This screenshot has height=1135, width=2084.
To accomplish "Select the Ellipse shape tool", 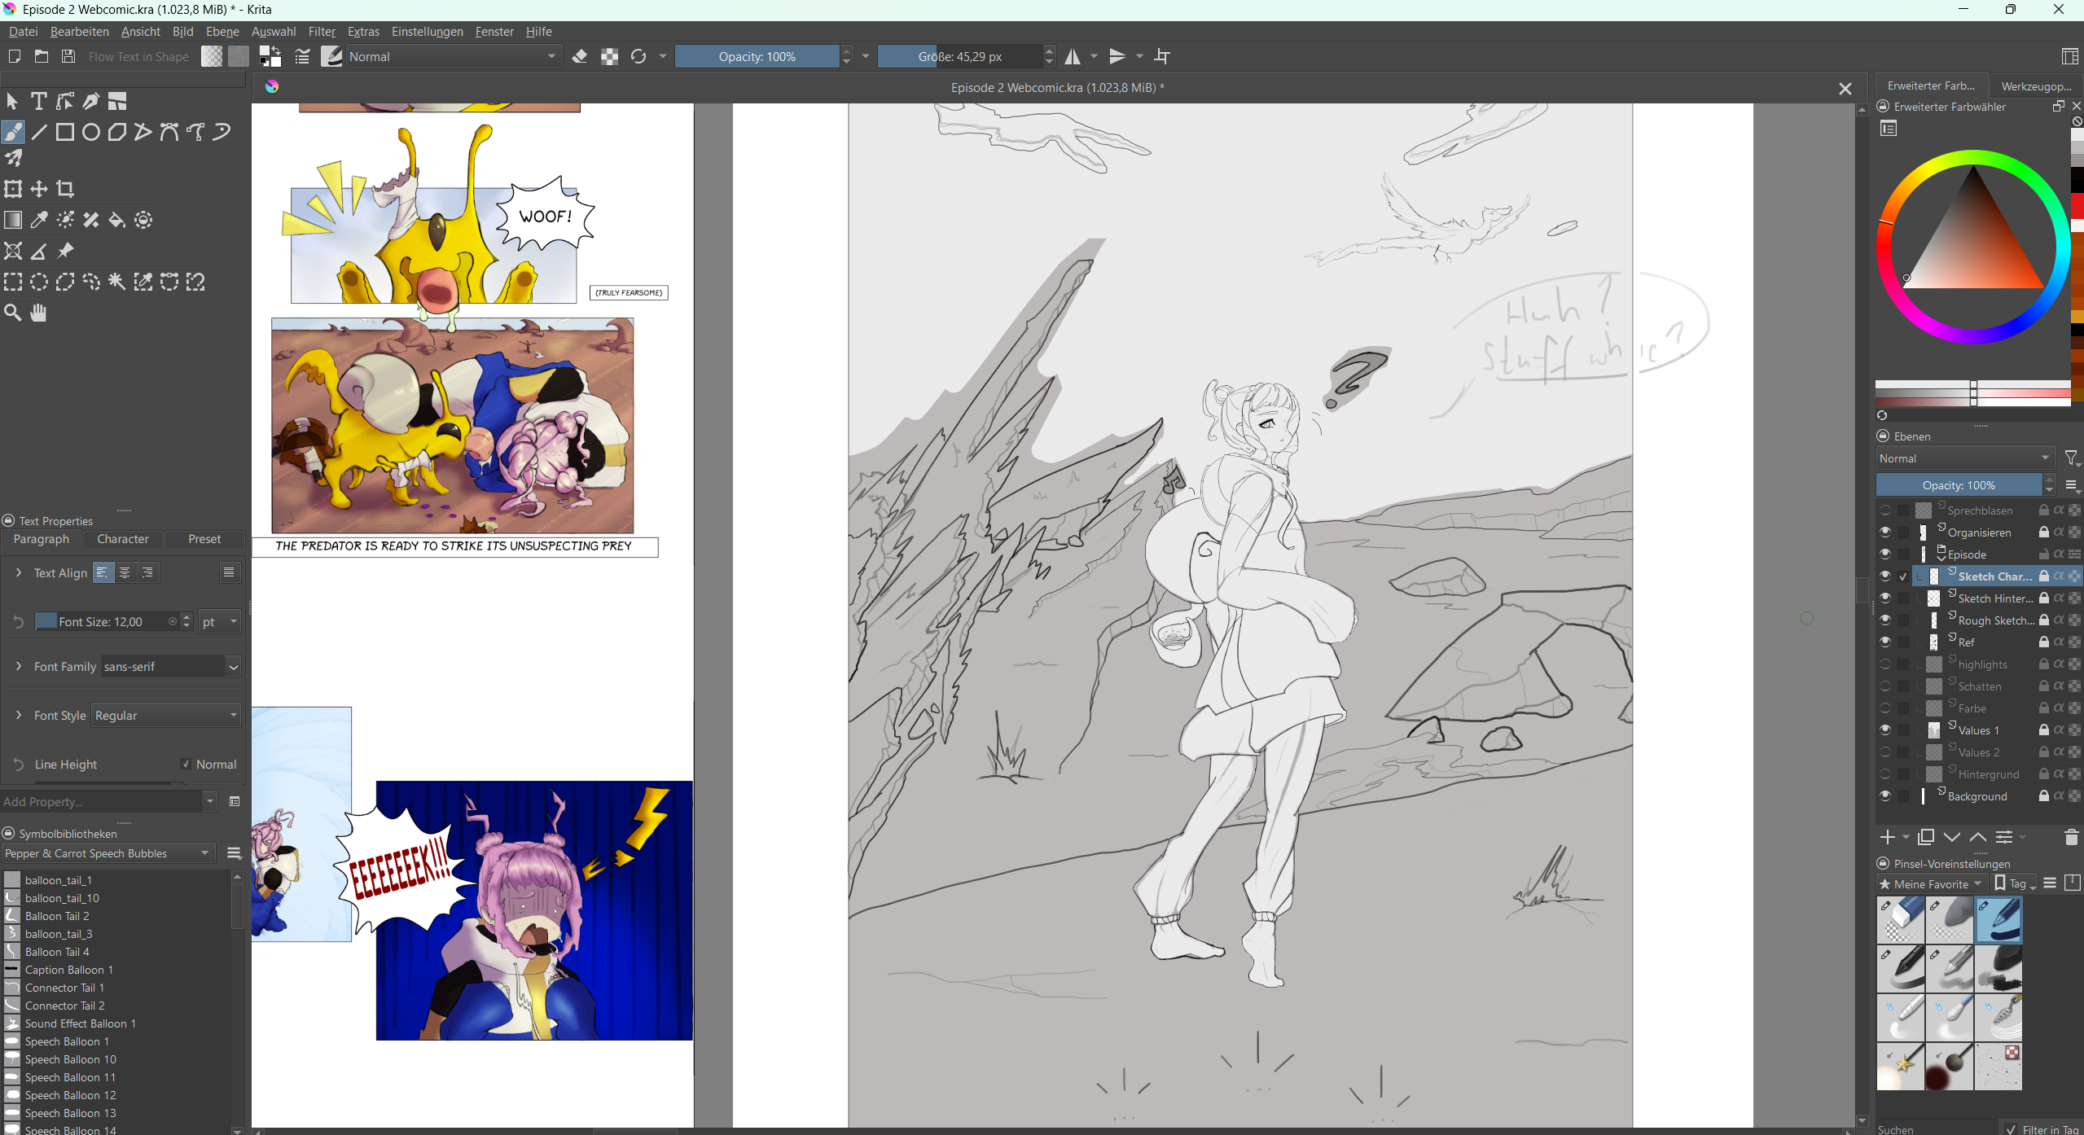I will tap(91, 132).
